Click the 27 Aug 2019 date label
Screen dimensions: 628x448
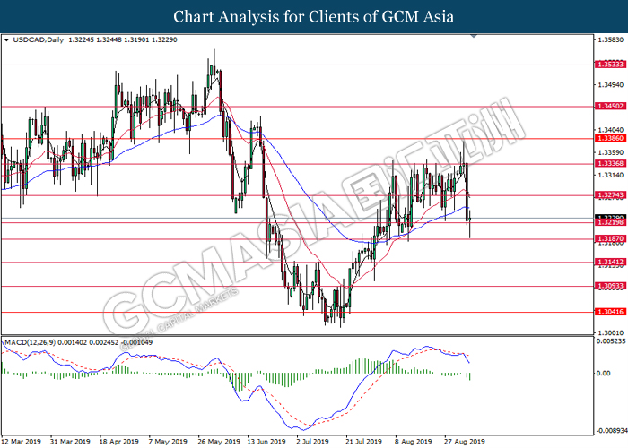(461, 441)
